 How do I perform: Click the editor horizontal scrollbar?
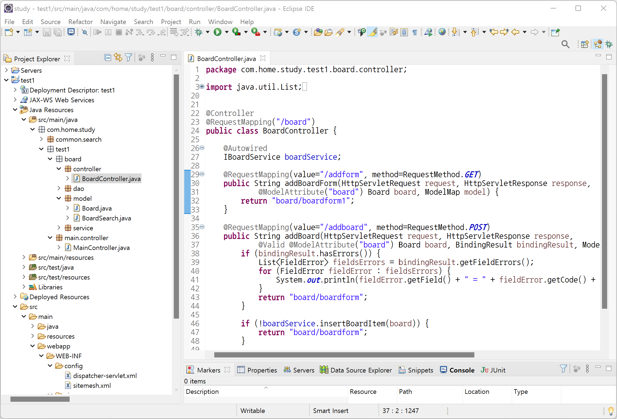(344, 355)
